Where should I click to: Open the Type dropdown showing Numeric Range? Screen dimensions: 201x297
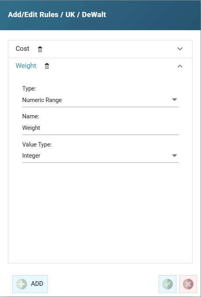(x=100, y=100)
